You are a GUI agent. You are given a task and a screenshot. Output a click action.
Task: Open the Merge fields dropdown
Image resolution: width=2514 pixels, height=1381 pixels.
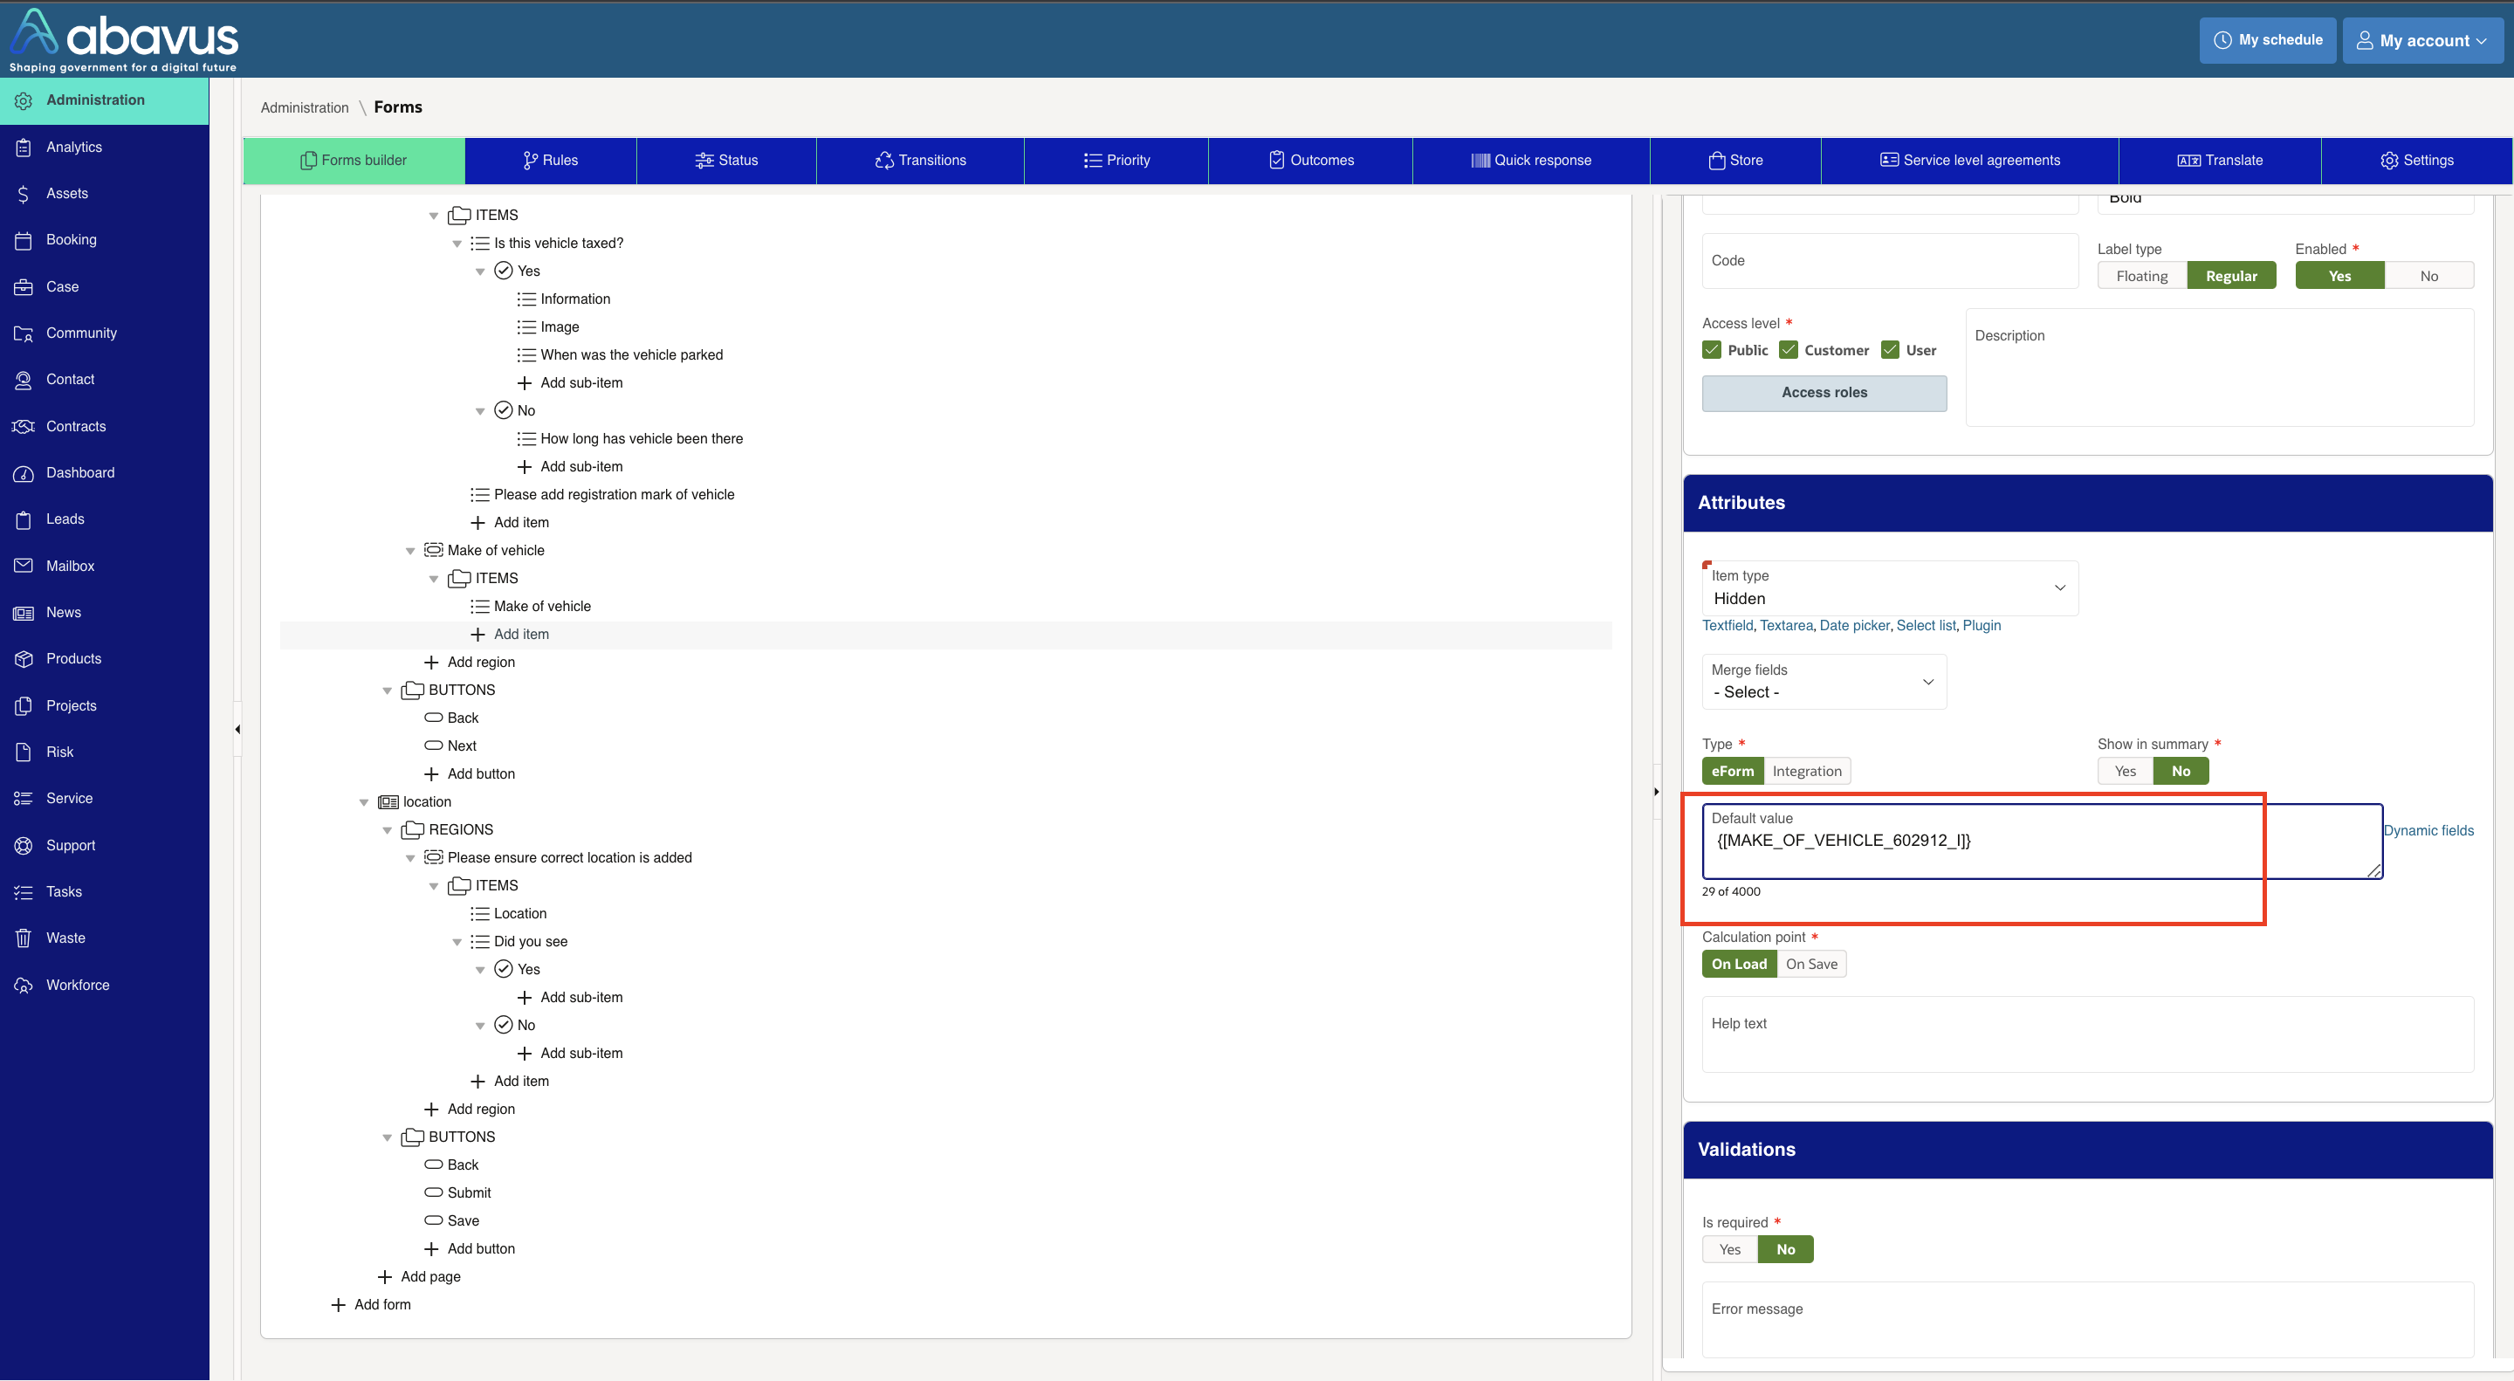[1824, 681]
